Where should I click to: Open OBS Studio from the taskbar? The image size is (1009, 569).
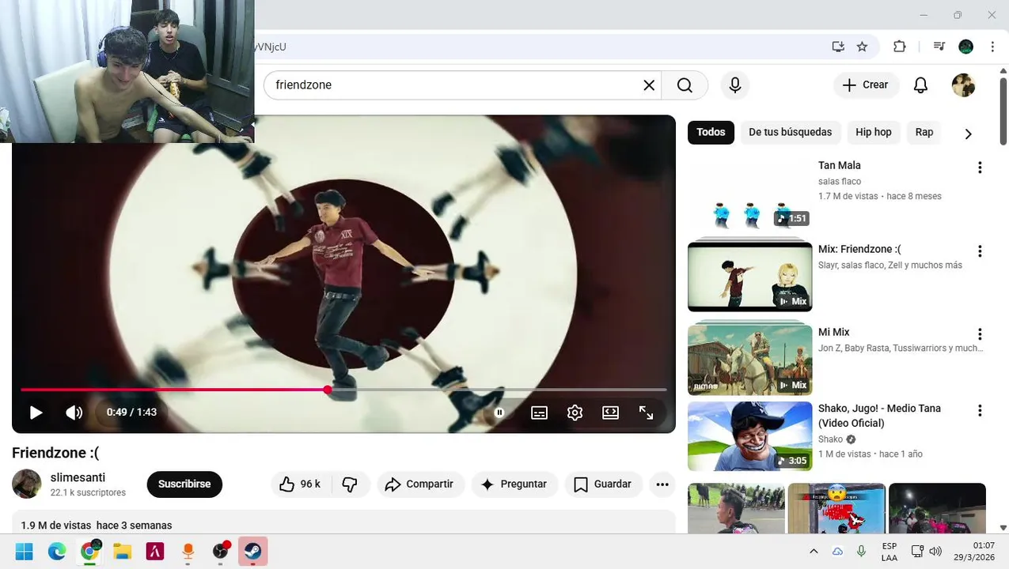click(222, 552)
